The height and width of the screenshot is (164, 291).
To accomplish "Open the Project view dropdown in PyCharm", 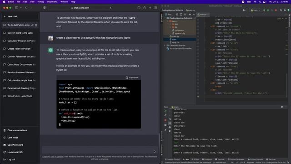I will point(169,15).
